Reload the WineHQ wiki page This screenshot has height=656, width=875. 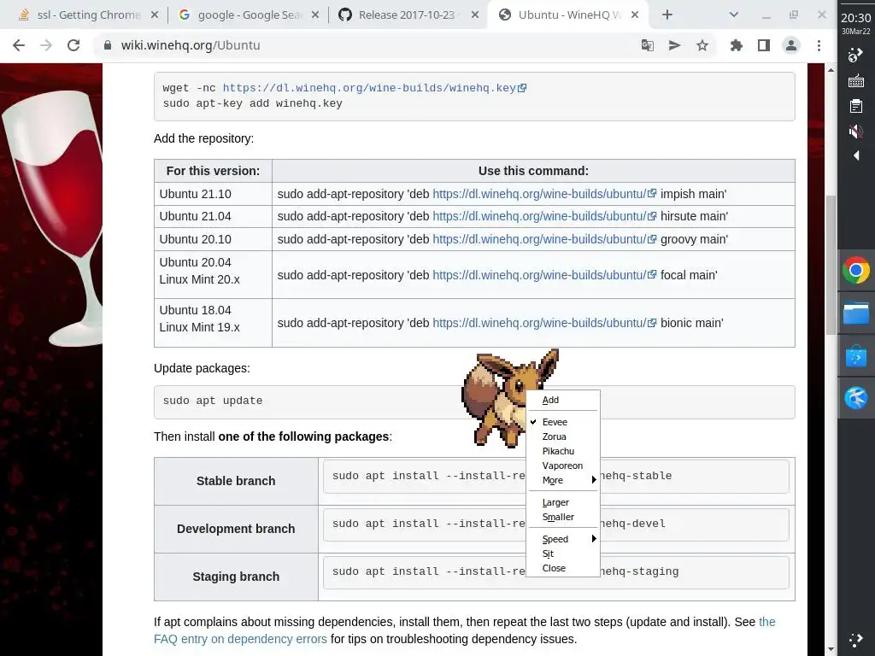click(x=73, y=45)
